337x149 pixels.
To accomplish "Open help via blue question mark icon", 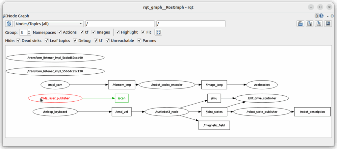I will tap(321, 15).
